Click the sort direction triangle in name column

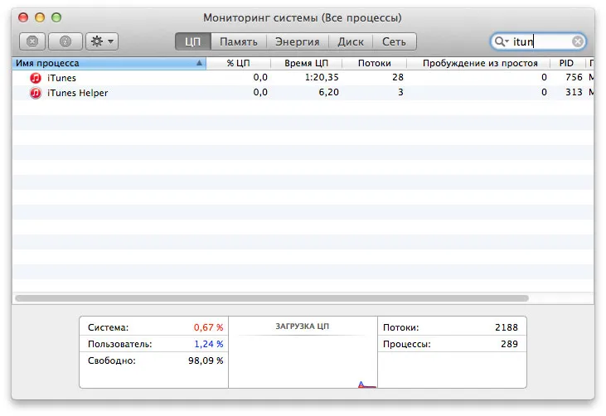199,63
